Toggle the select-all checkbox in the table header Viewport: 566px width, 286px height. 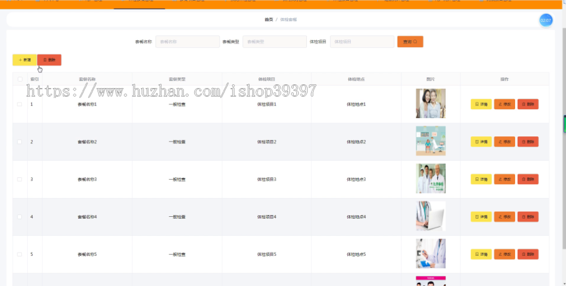[20, 79]
